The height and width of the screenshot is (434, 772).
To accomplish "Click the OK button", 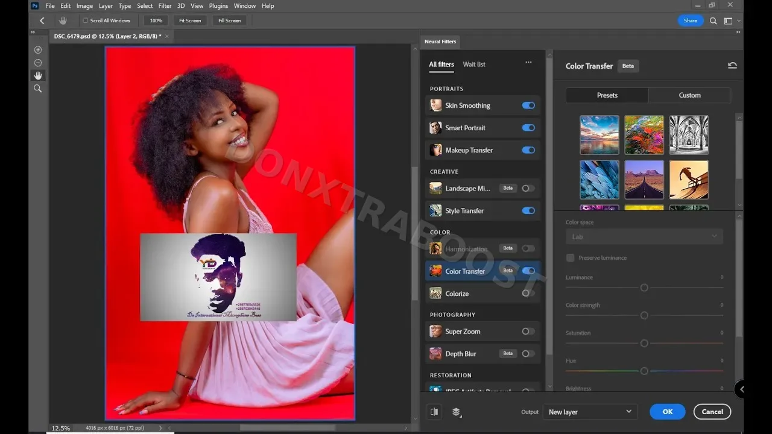I will pyautogui.click(x=668, y=412).
